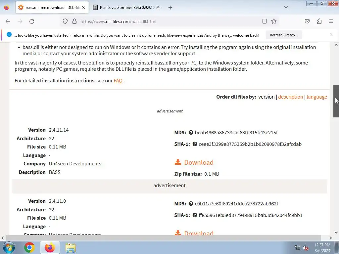Launch Chrome from the taskbar

pyautogui.click(x=29, y=247)
